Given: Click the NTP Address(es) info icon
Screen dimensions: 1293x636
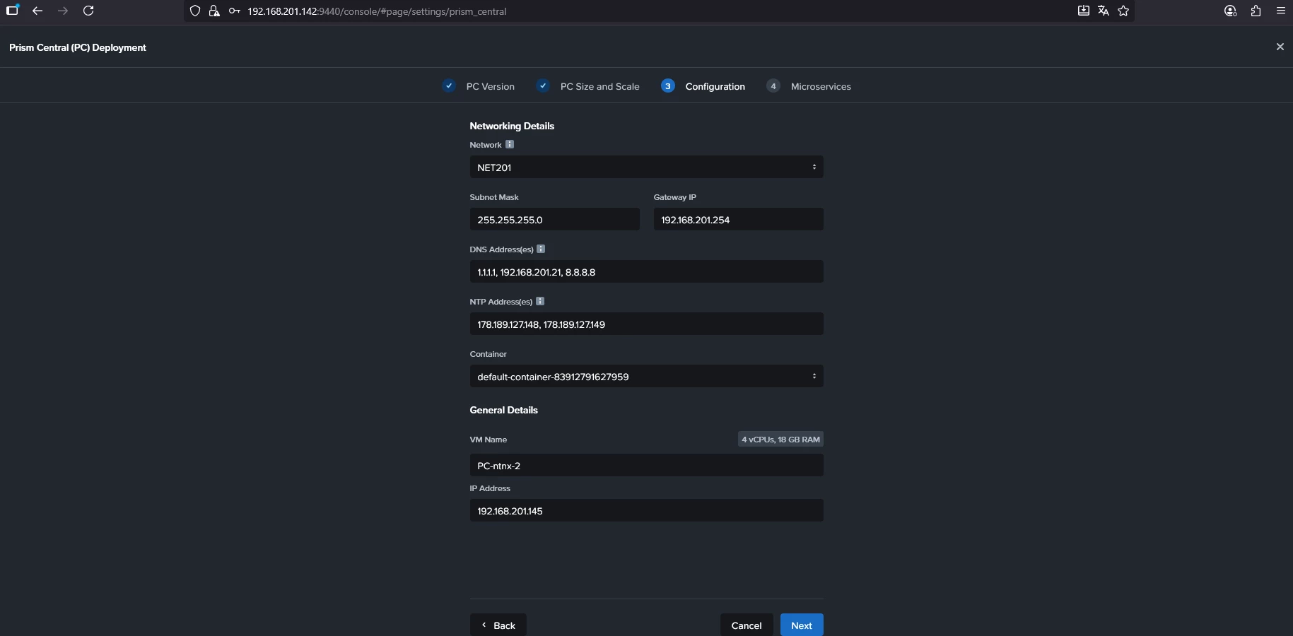Looking at the screenshot, I should 540,301.
